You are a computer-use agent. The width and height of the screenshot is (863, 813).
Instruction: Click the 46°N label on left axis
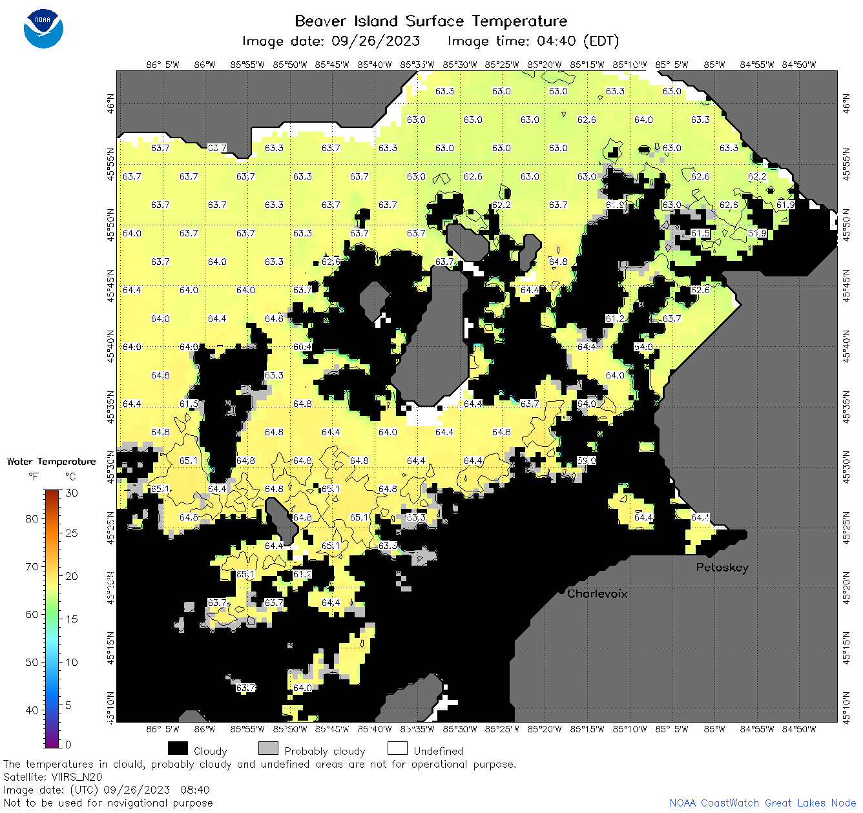pyautogui.click(x=110, y=103)
